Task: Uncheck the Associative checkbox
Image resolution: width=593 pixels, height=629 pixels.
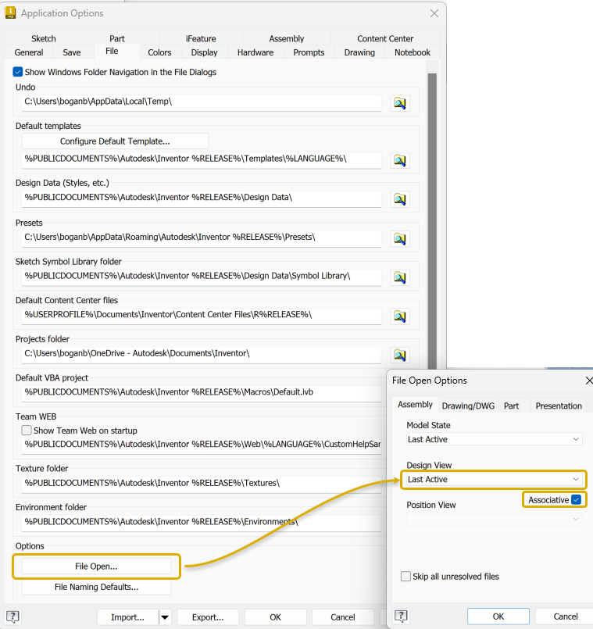Action: [x=576, y=500]
